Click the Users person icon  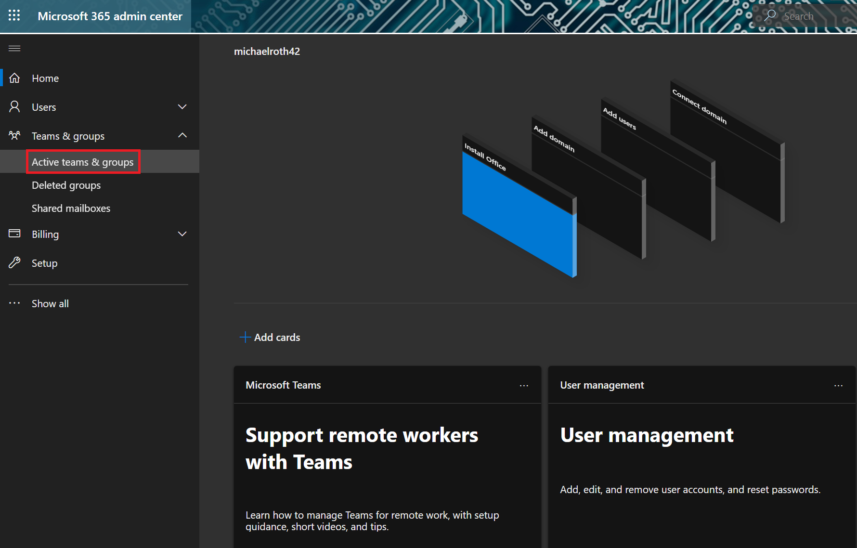point(14,107)
